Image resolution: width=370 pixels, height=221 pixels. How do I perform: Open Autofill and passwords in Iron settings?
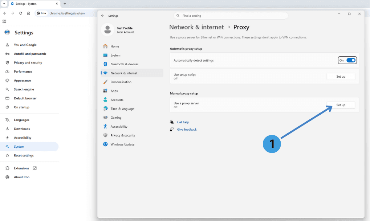pos(30,54)
